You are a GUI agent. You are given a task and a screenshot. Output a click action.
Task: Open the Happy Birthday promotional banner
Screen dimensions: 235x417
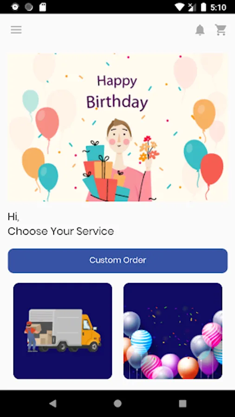click(x=118, y=127)
